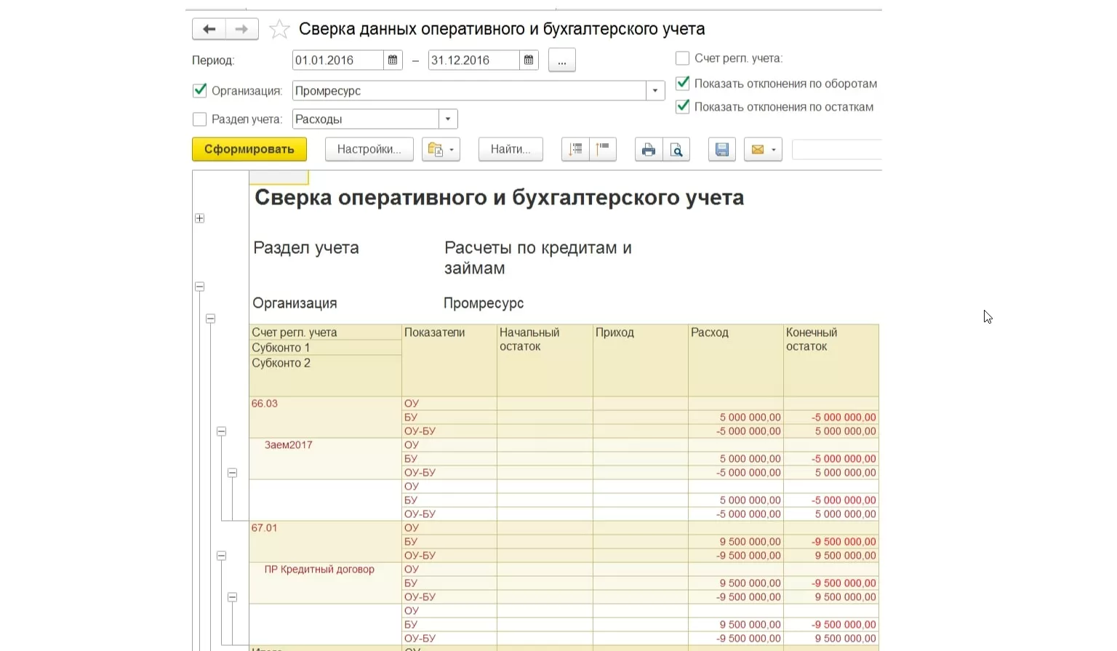
Task: Open print preview with magnifier icon
Action: coord(676,149)
